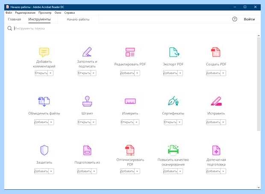Open help with the question mark icon
265x194 pixels.
(x=235, y=19)
